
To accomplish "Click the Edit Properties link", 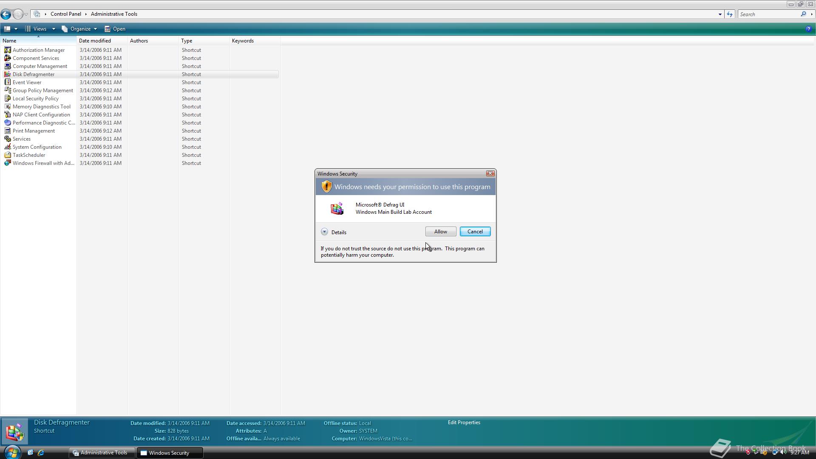I will pos(464,422).
